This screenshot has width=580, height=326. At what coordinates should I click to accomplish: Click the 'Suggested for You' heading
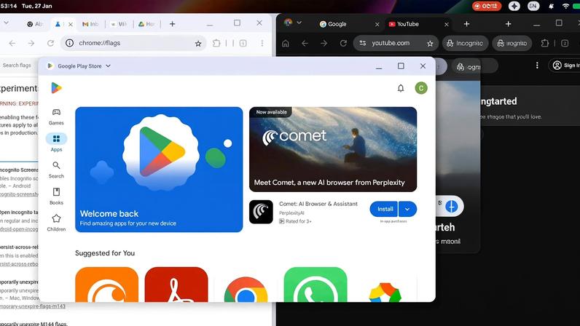point(105,253)
